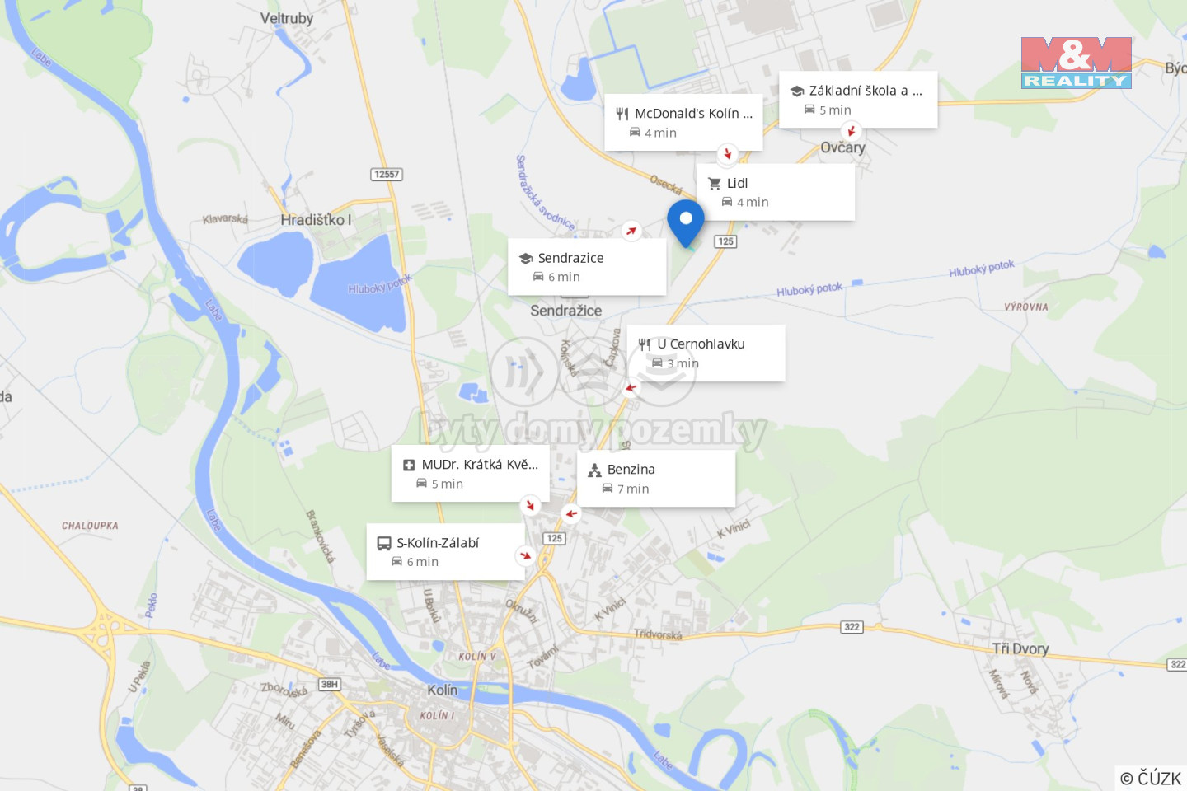Screen dimensions: 1187x791
Task: Click U Cernohlavku restaurant fork icon
Action: click(x=645, y=344)
